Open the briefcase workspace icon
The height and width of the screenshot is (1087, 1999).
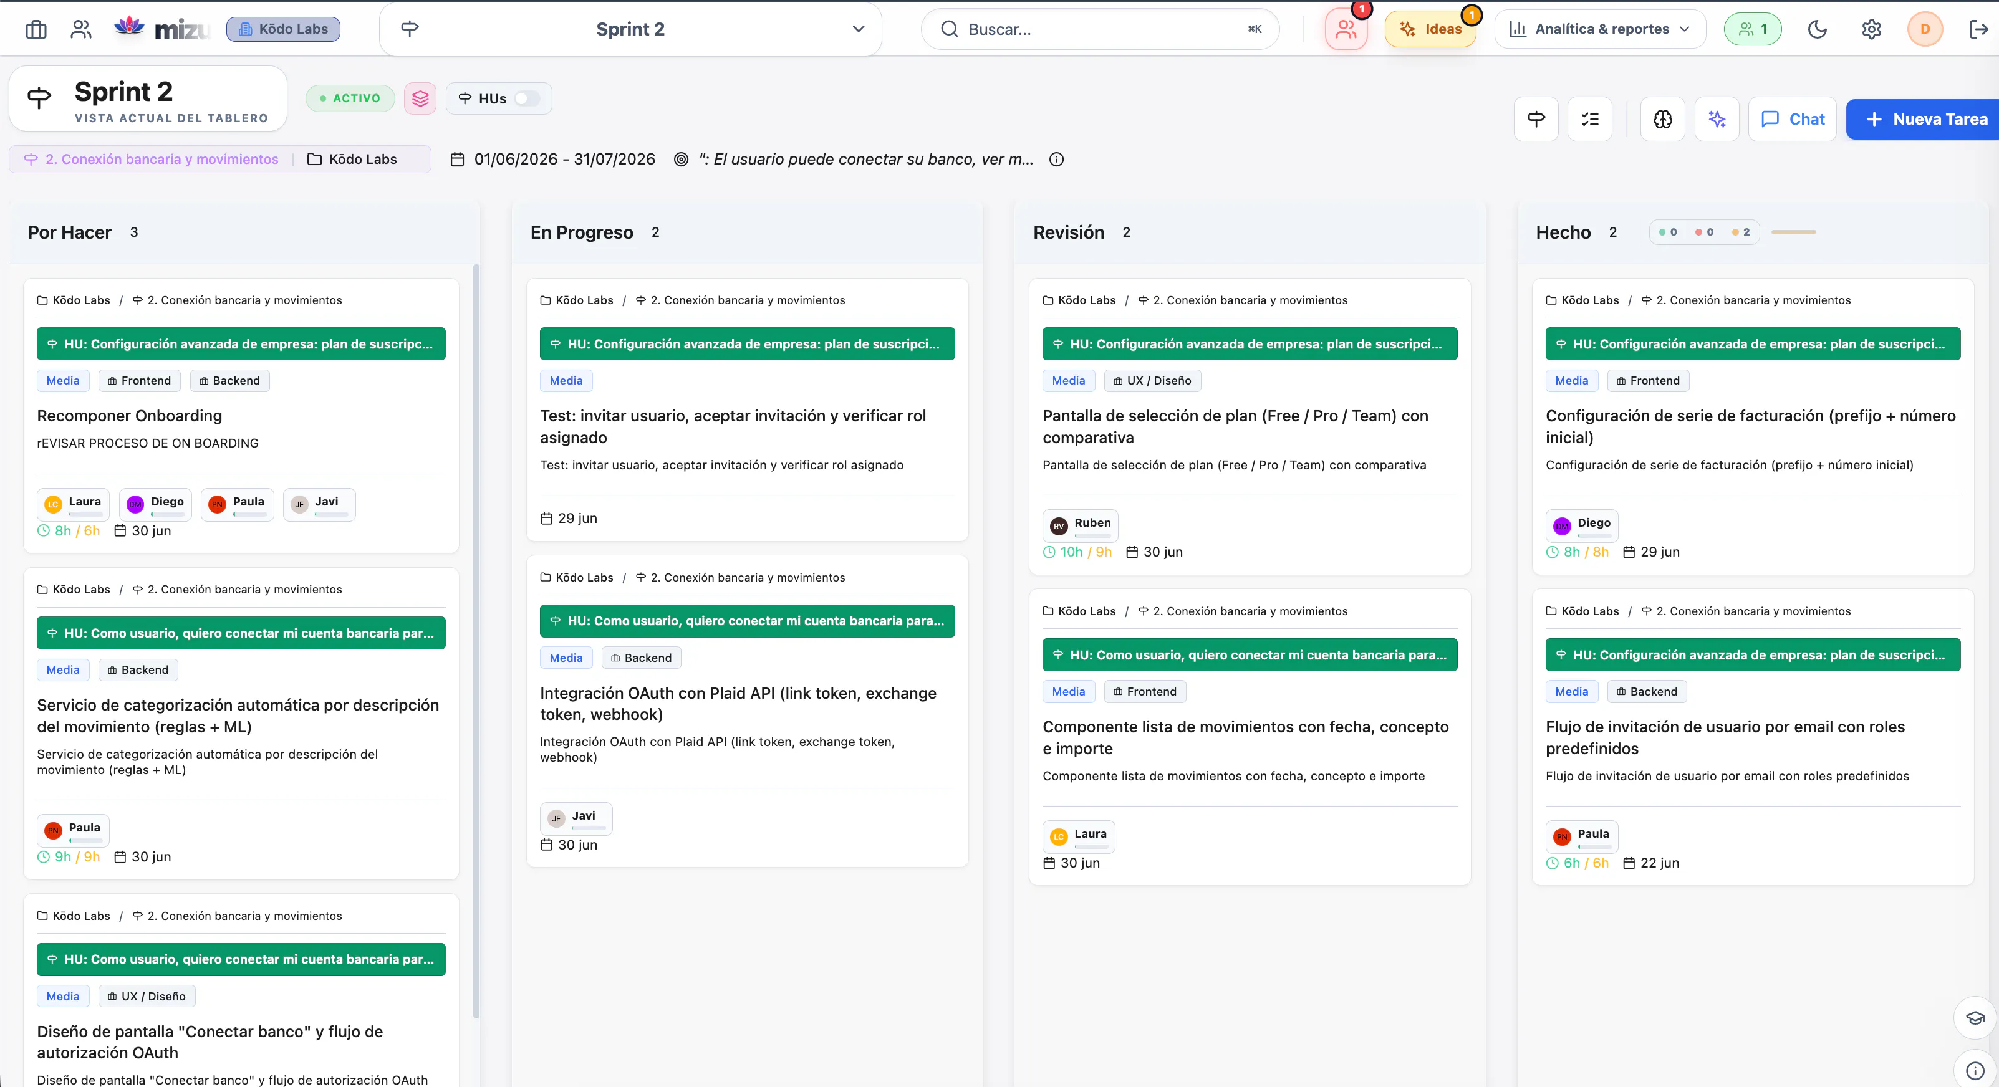[36, 29]
